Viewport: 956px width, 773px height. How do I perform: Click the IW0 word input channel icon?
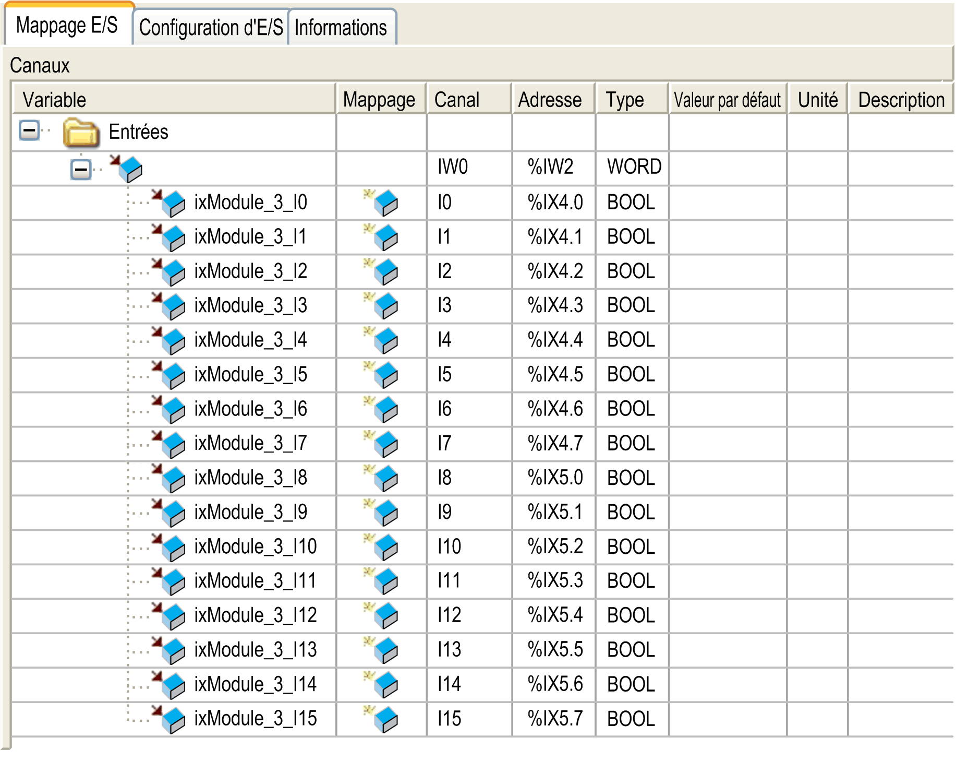tap(127, 168)
